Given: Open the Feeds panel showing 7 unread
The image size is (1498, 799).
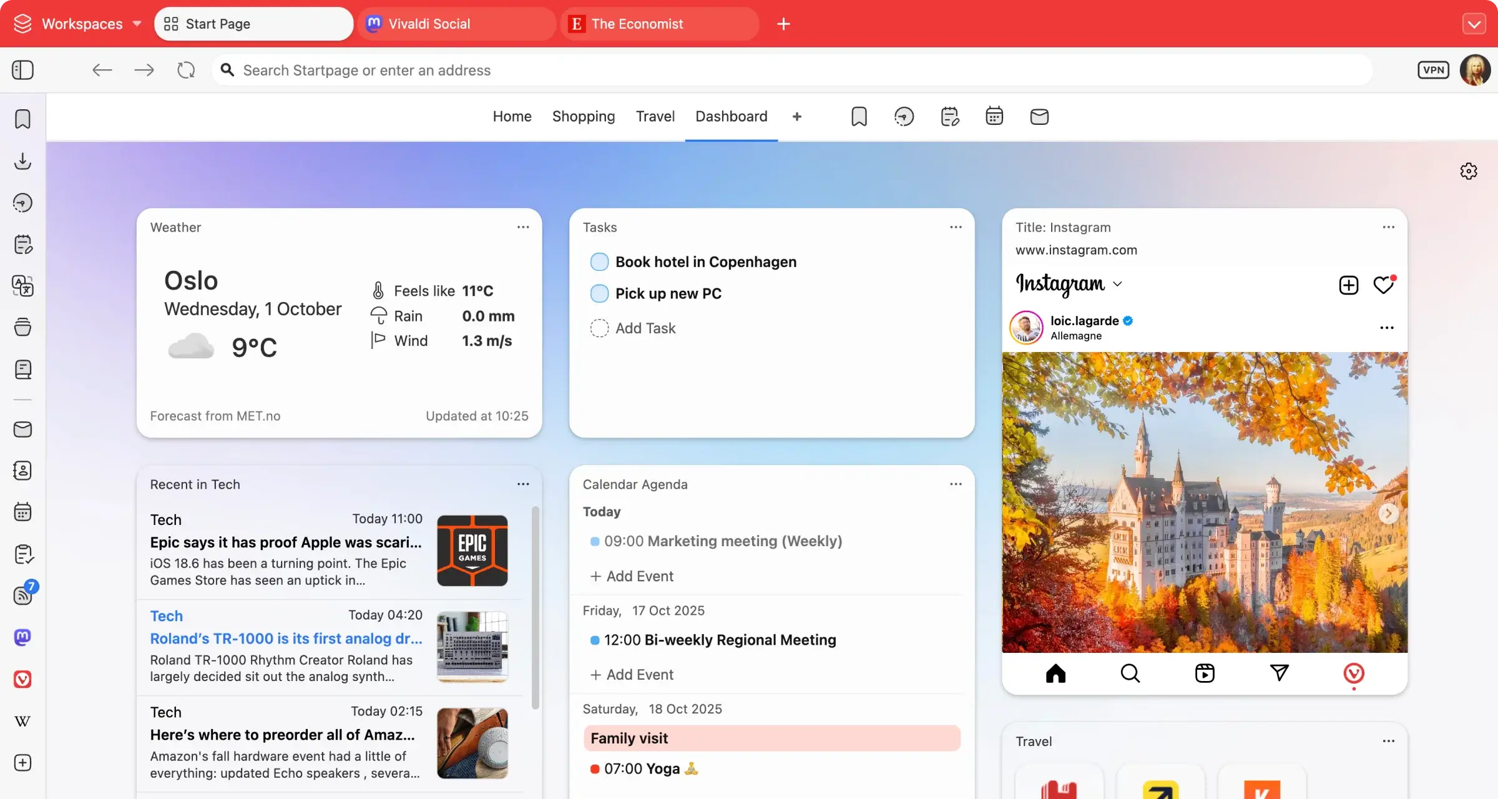Looking at the screenshot, I should coord(22,595).
